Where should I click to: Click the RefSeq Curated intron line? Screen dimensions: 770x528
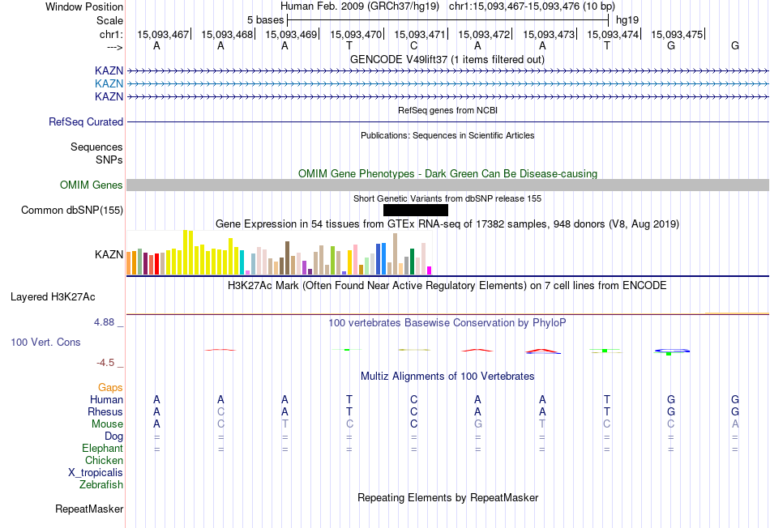click(x=447, y=121)
